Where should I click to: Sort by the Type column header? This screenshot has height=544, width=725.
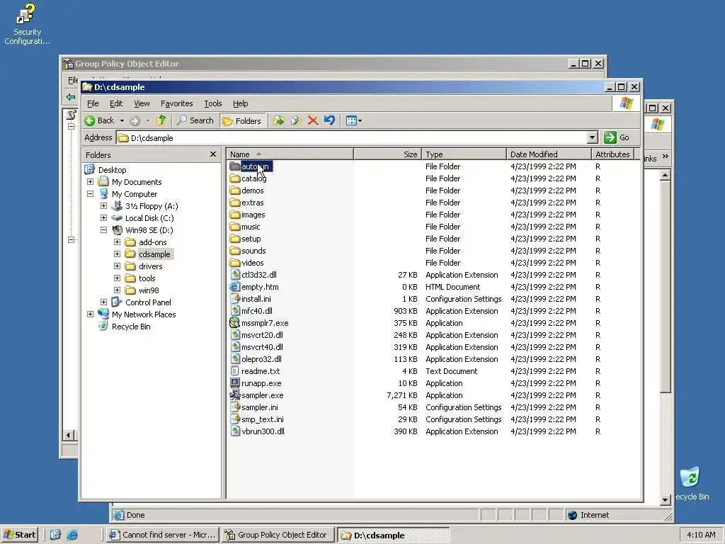[x=464, y=154]
